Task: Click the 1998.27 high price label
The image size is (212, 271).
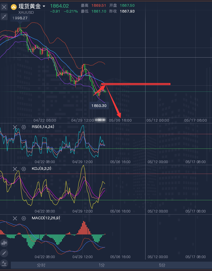Action: pos(20,18)
